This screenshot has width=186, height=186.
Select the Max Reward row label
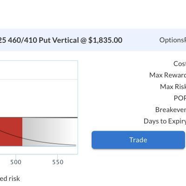click(x=167, y=75)
